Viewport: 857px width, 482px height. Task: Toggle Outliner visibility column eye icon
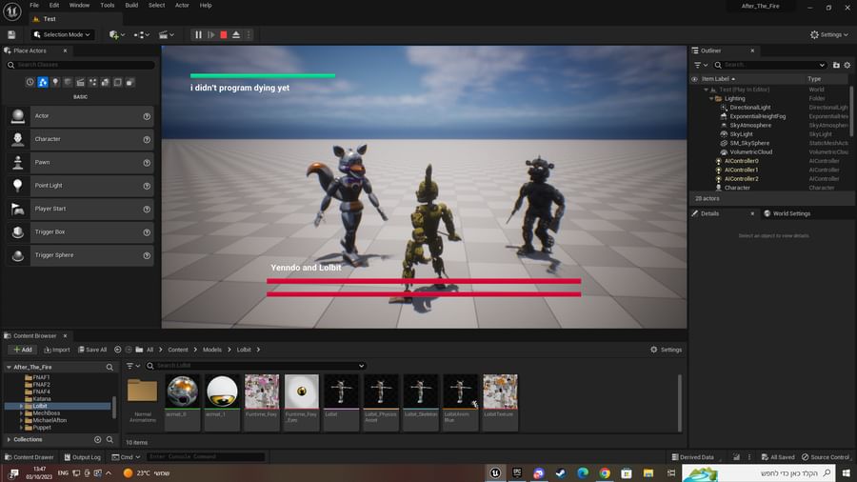point(695,79)
